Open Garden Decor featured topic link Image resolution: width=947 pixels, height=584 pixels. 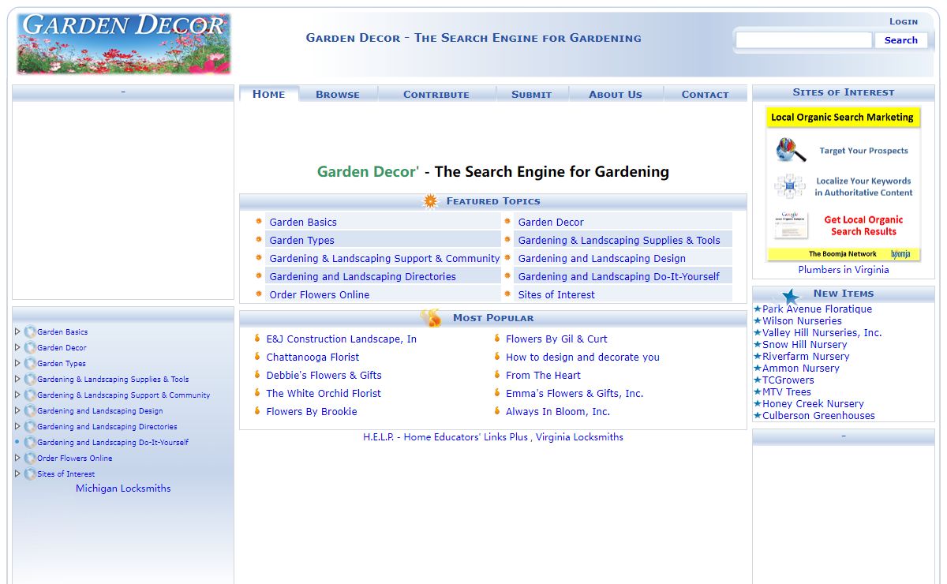[x=551, y=223]
